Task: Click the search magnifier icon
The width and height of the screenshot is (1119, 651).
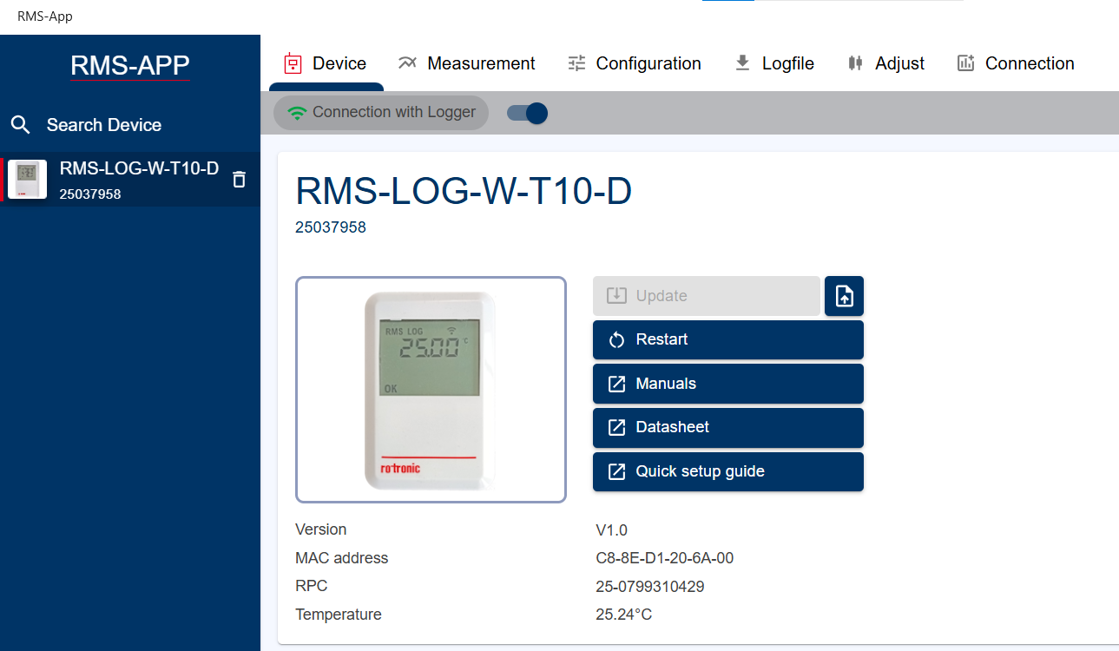Action: click(x=21, y=125)
